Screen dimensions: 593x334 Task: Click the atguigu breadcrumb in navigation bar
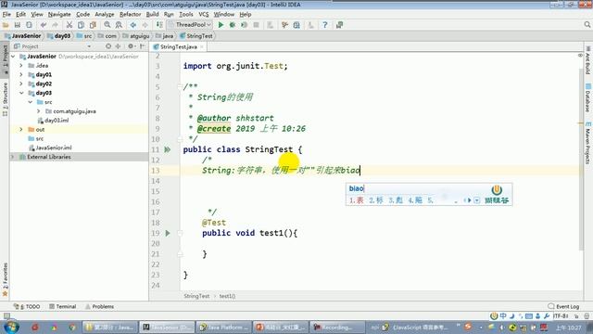click(136, 36)
